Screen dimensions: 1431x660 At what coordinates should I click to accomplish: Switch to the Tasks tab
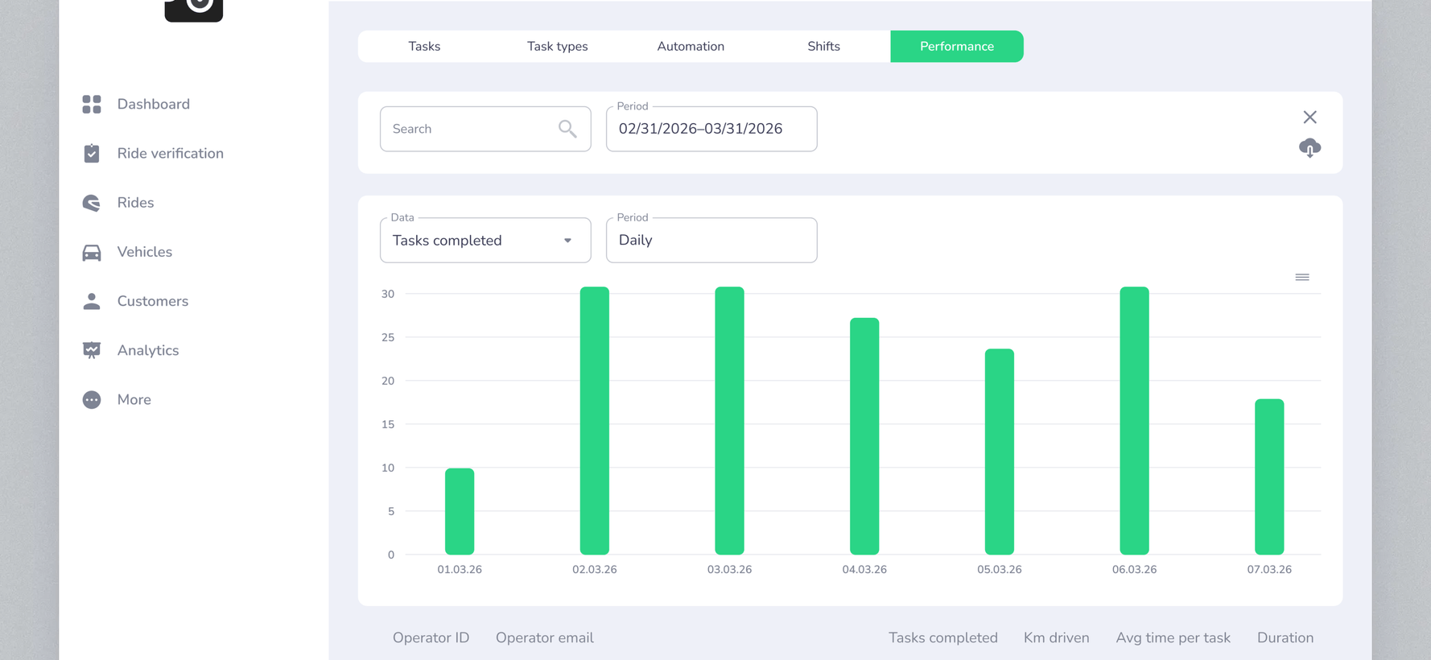424,47
